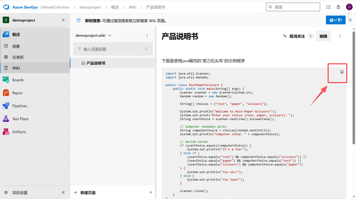Open Test Plans hub
The width and height of the screenshot is (356, 199).
pyautogui.click(x=35, y=119)
